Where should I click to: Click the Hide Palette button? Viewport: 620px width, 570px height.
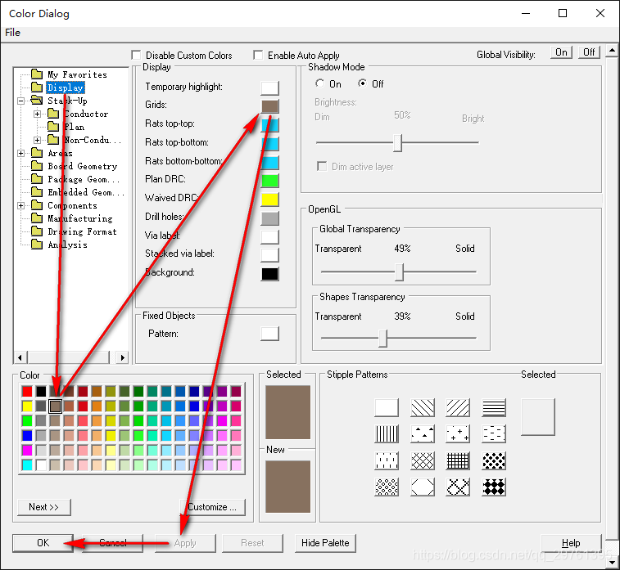(325, 543)
